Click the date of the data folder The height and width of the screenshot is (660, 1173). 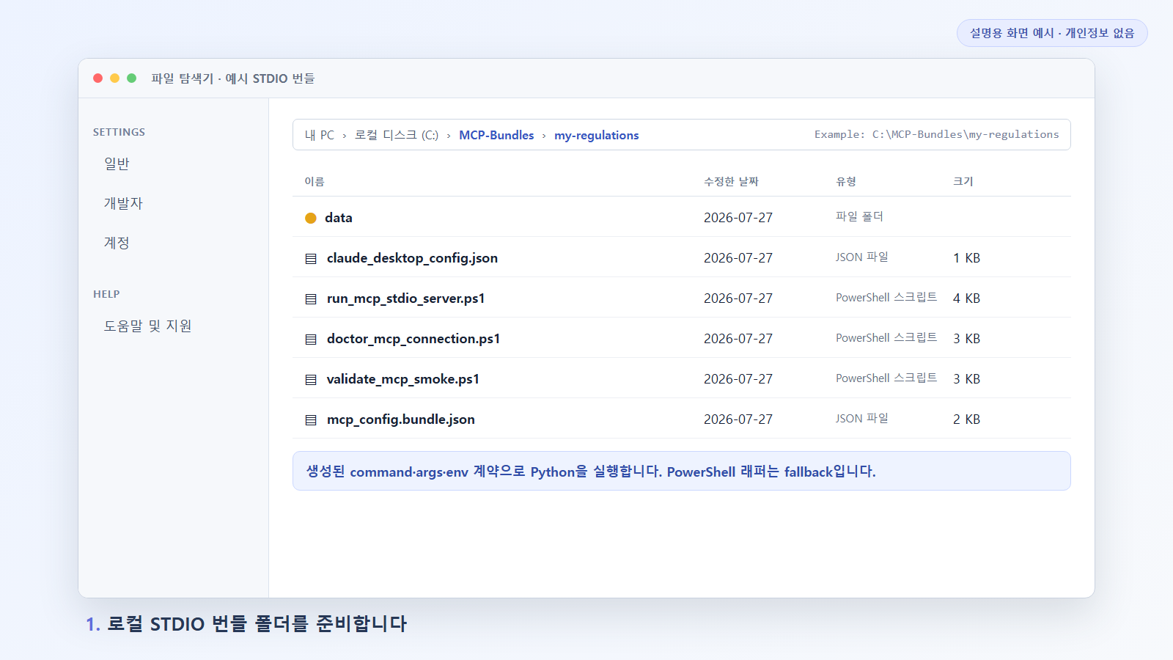coord(738,218)
